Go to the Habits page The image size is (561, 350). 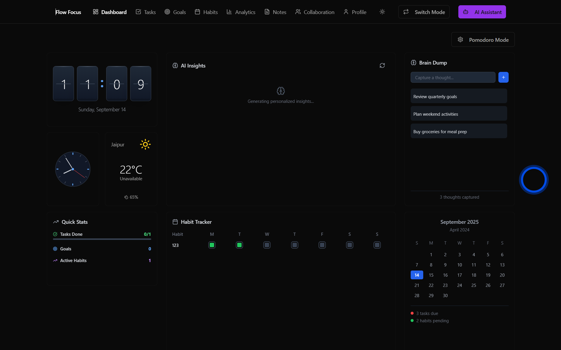click(x=206, y=12)
